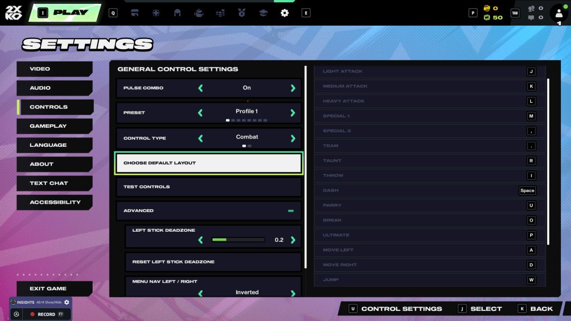Viewport: 571px width, 321px height.
Task: Open the store icon in top navigation
Action: [x=135, y=13]
